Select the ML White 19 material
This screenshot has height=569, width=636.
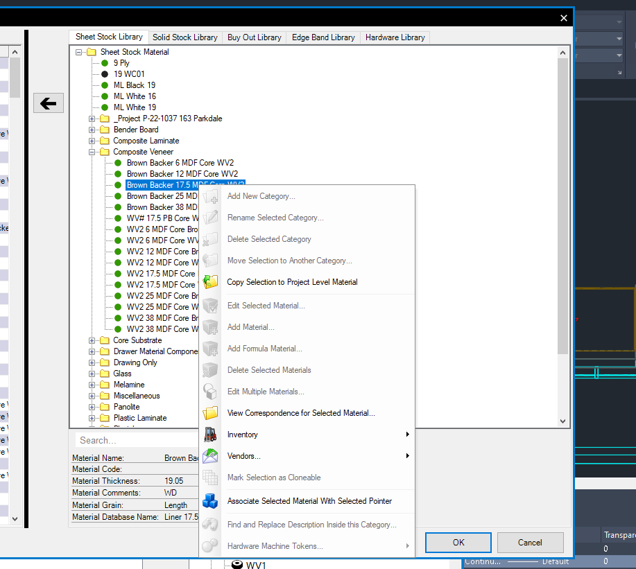[135, 107]
